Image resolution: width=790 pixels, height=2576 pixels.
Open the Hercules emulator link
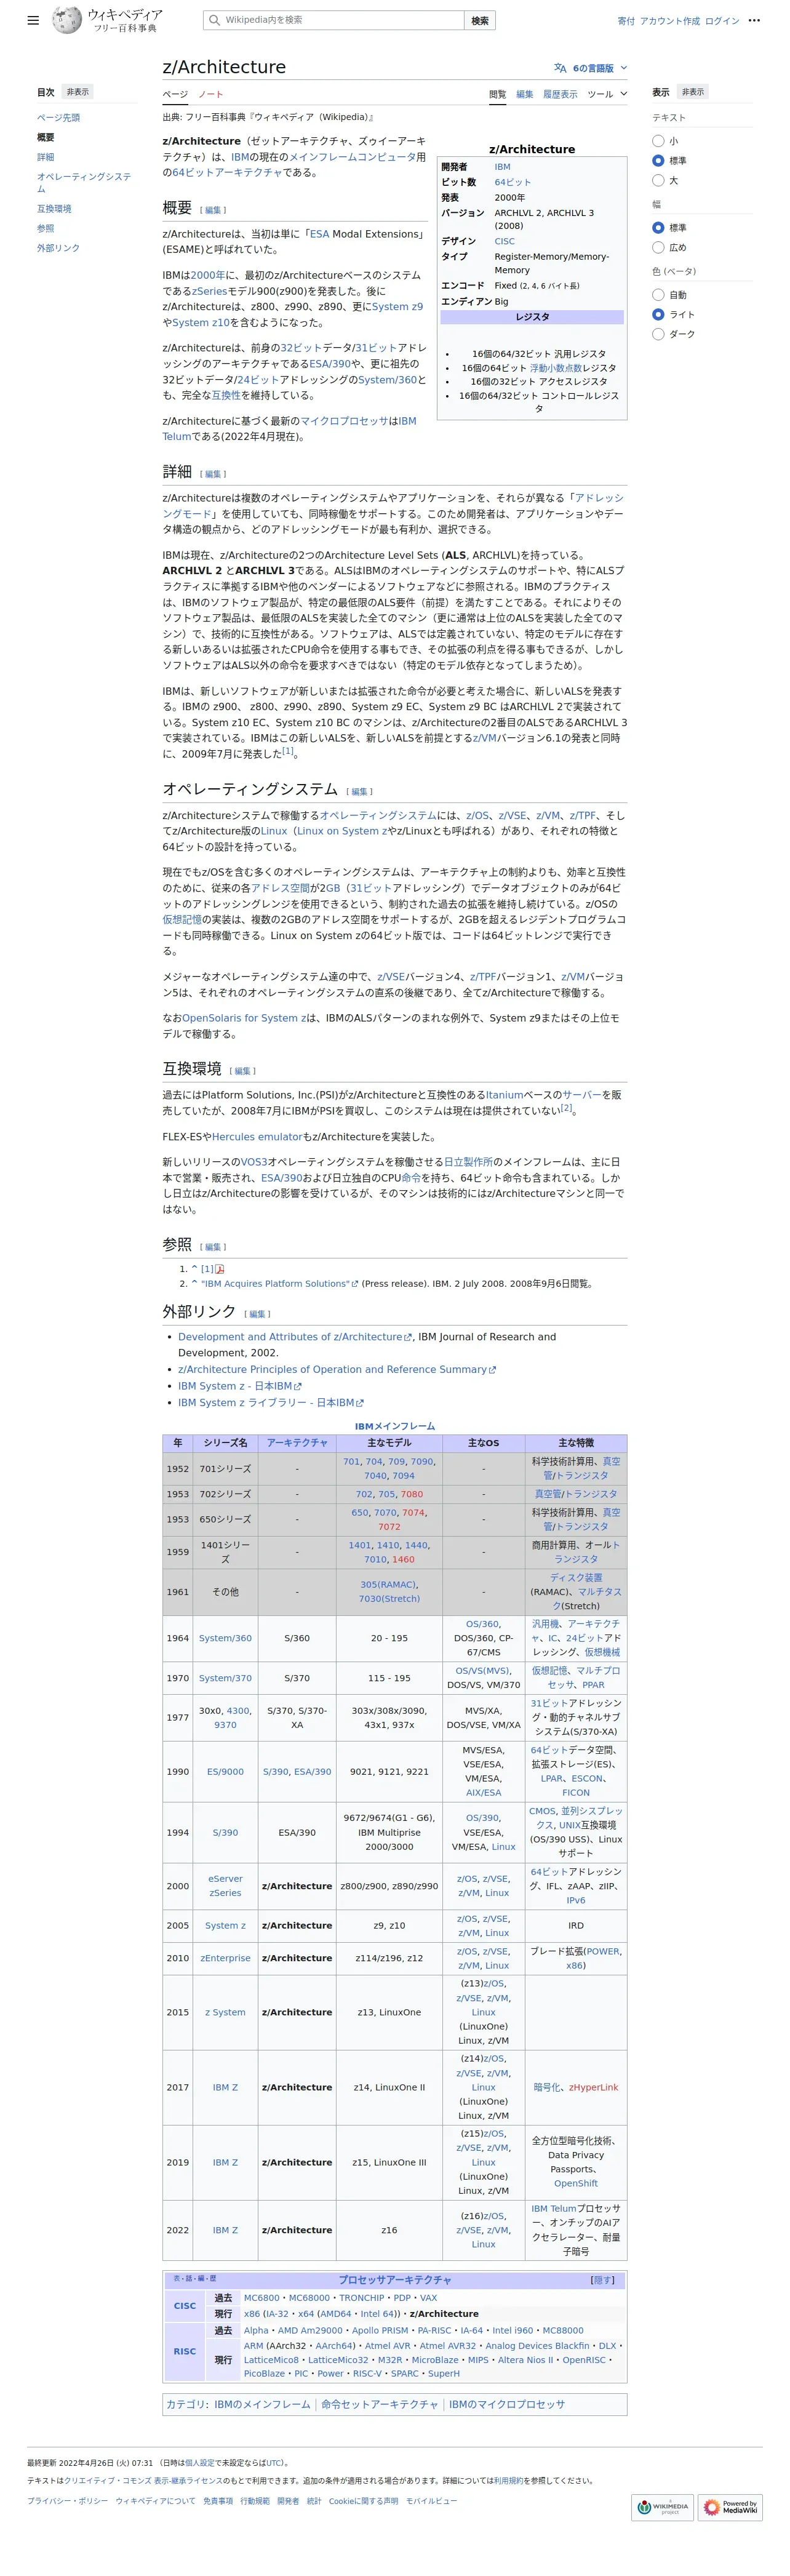point(256,1137)
